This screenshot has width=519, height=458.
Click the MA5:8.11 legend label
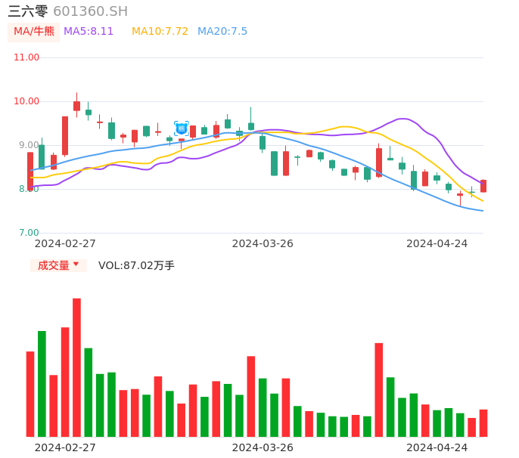coord(89,32)
